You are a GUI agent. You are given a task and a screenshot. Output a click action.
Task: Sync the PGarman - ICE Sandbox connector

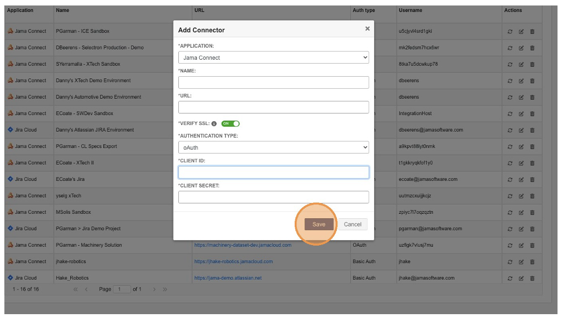point(510,32)
